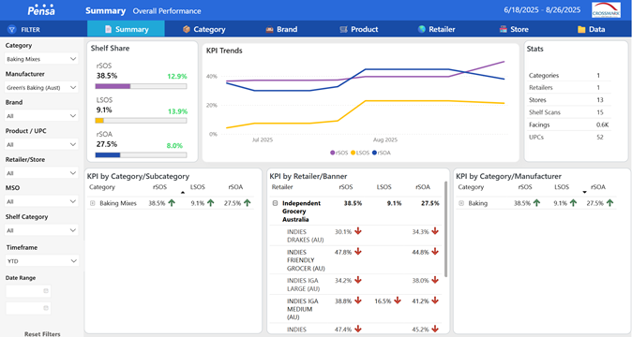
Task: Open the Manufacturer dropdown
Action: [x=41, y=87]
